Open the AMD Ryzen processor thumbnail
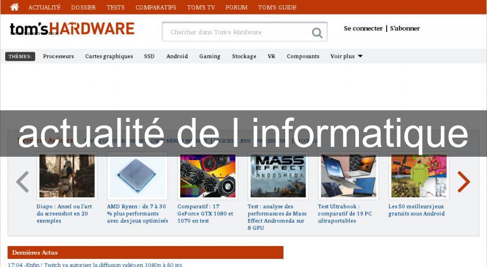Screen dimensions: 487x267 pos(137,176)
